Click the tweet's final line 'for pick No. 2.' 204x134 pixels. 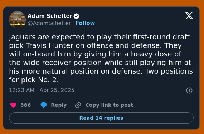coord(34,80)
